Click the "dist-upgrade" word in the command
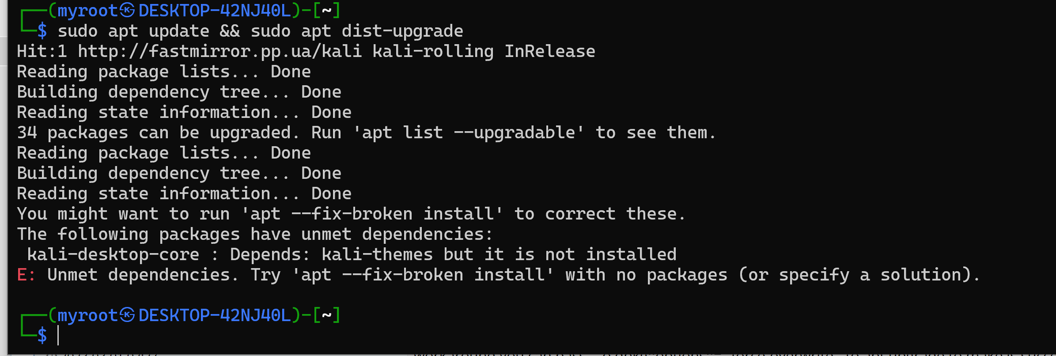 pos(402,31)
